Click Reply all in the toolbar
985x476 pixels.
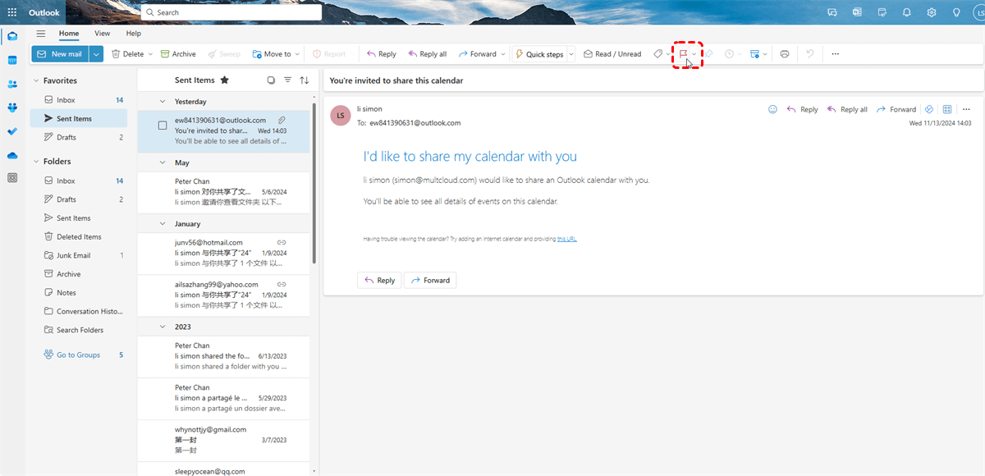click(x=426, y=54)
